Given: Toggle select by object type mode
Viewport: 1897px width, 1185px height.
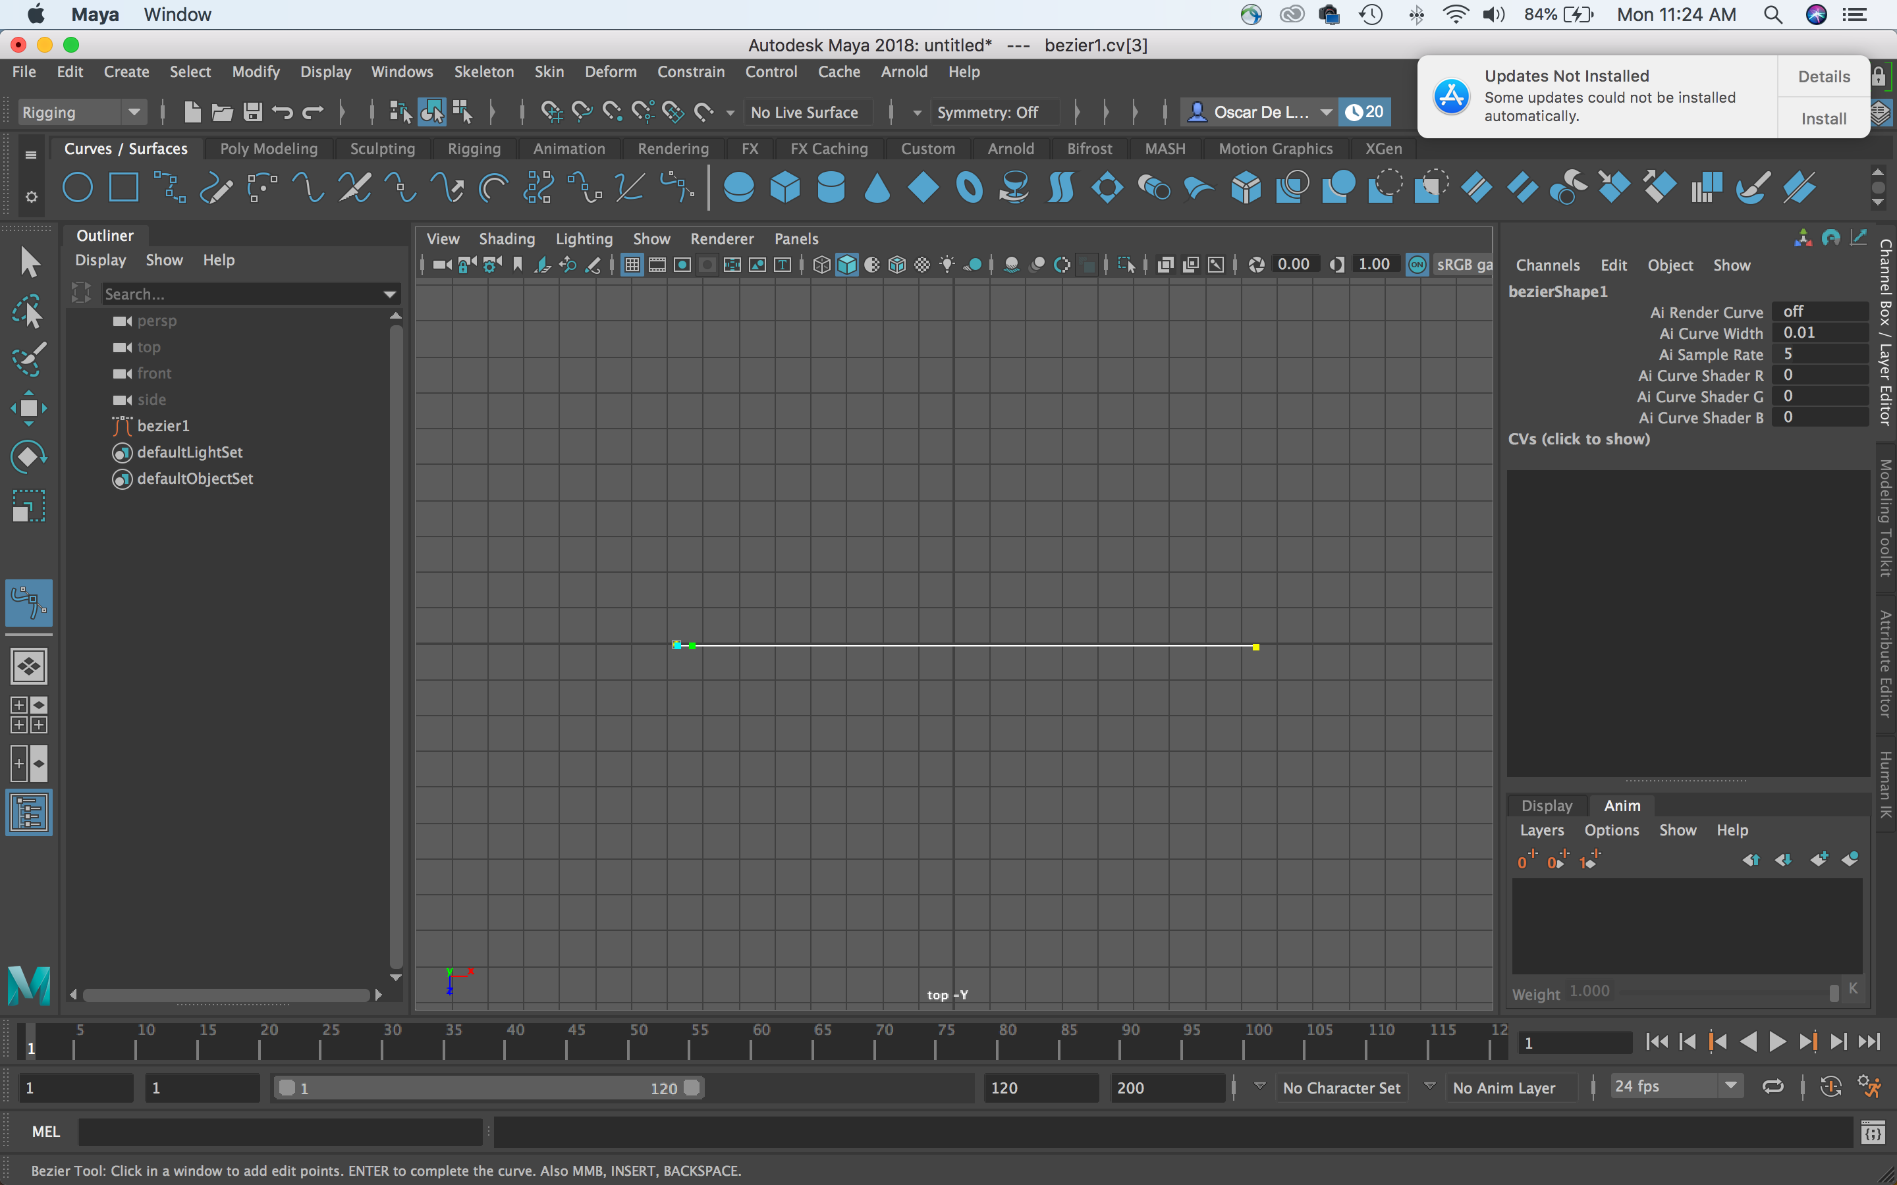Looking at the screenshot, I should [x=431, y=112].
